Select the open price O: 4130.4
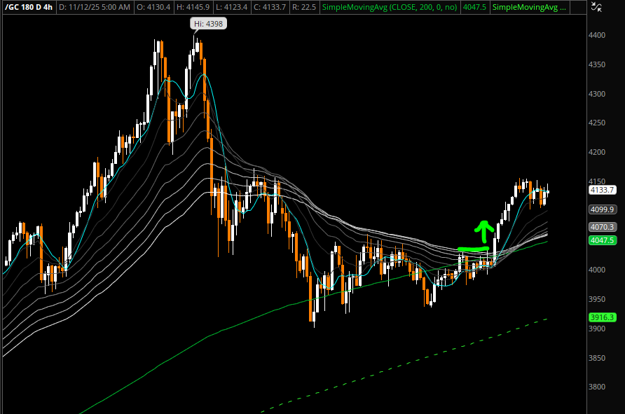Viewport: 625px width, 414px height. point(153,7)
